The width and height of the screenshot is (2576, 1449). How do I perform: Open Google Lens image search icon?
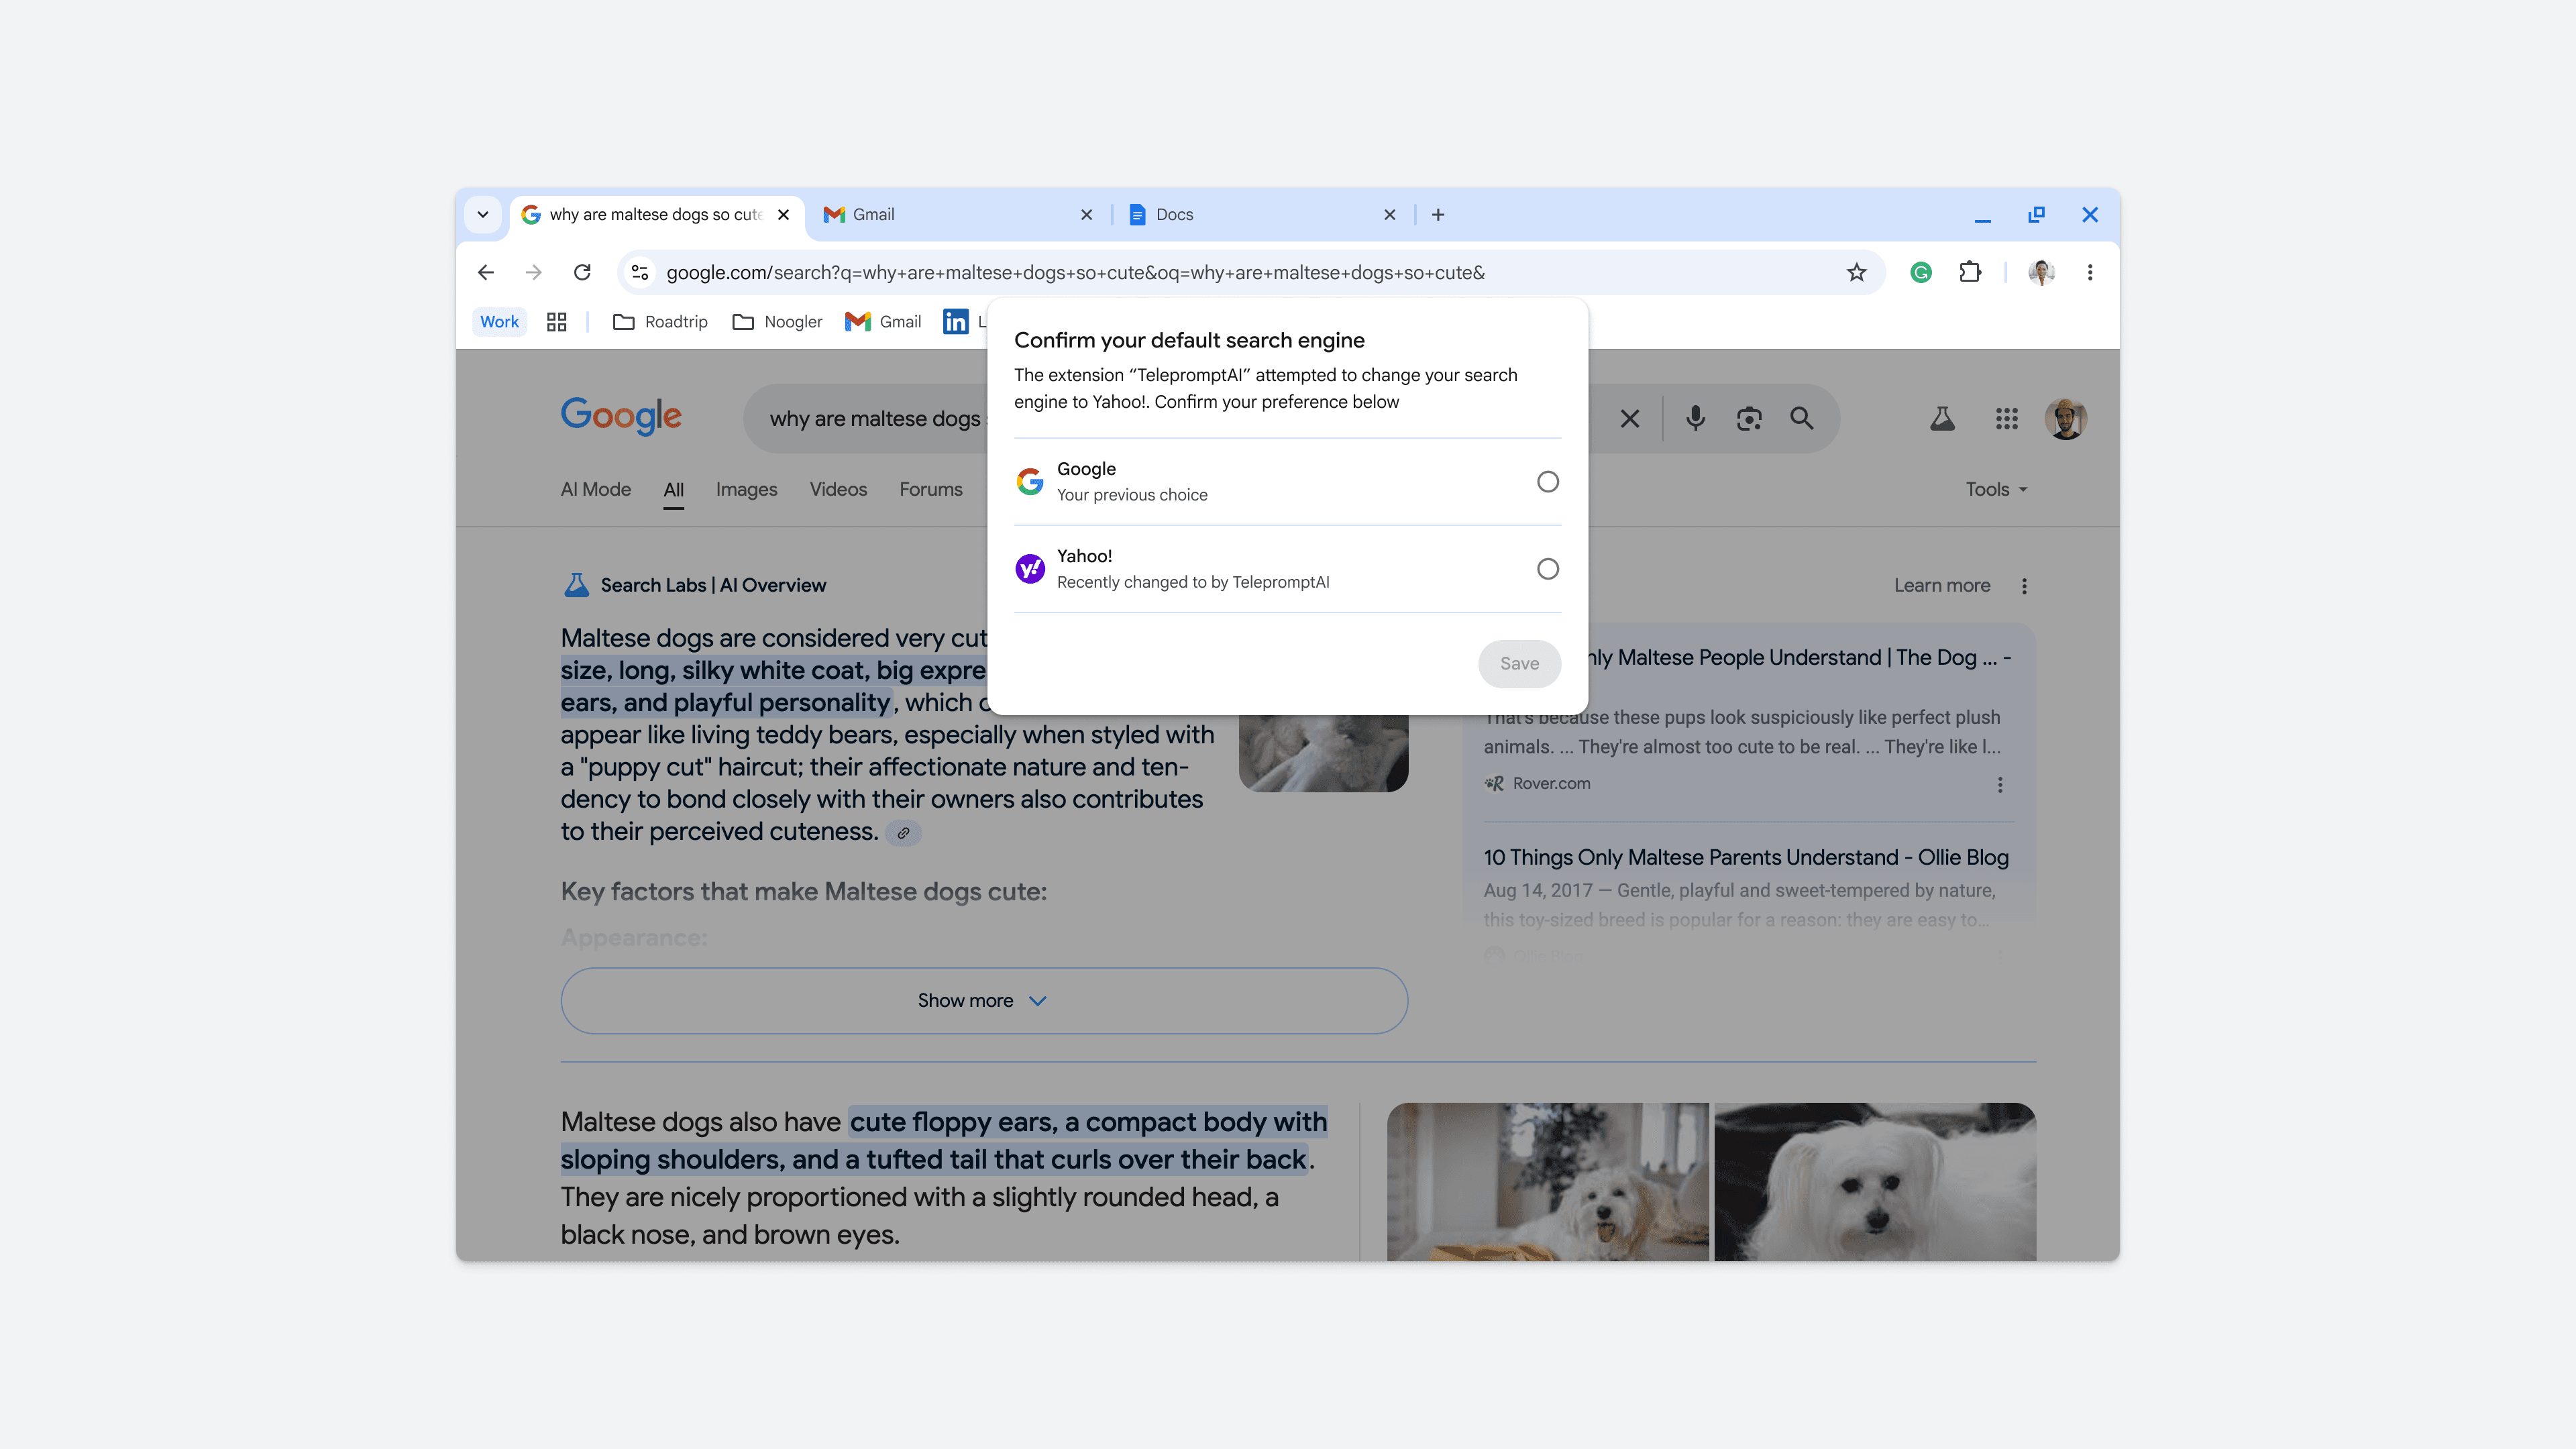click(1748, 418)
